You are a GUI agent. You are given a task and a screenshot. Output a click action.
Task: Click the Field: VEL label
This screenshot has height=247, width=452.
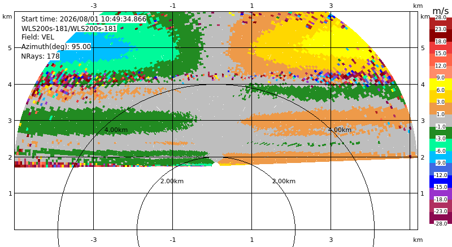click(38, 37)
